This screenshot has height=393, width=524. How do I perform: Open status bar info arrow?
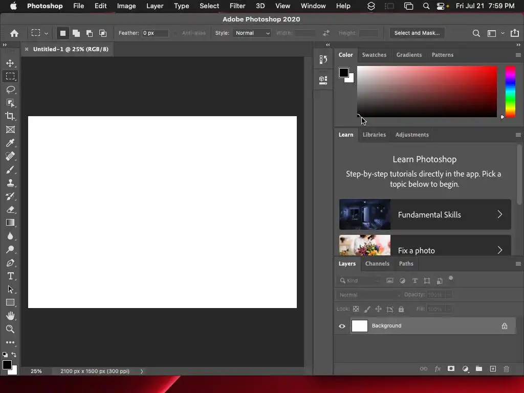click(142, 372)
